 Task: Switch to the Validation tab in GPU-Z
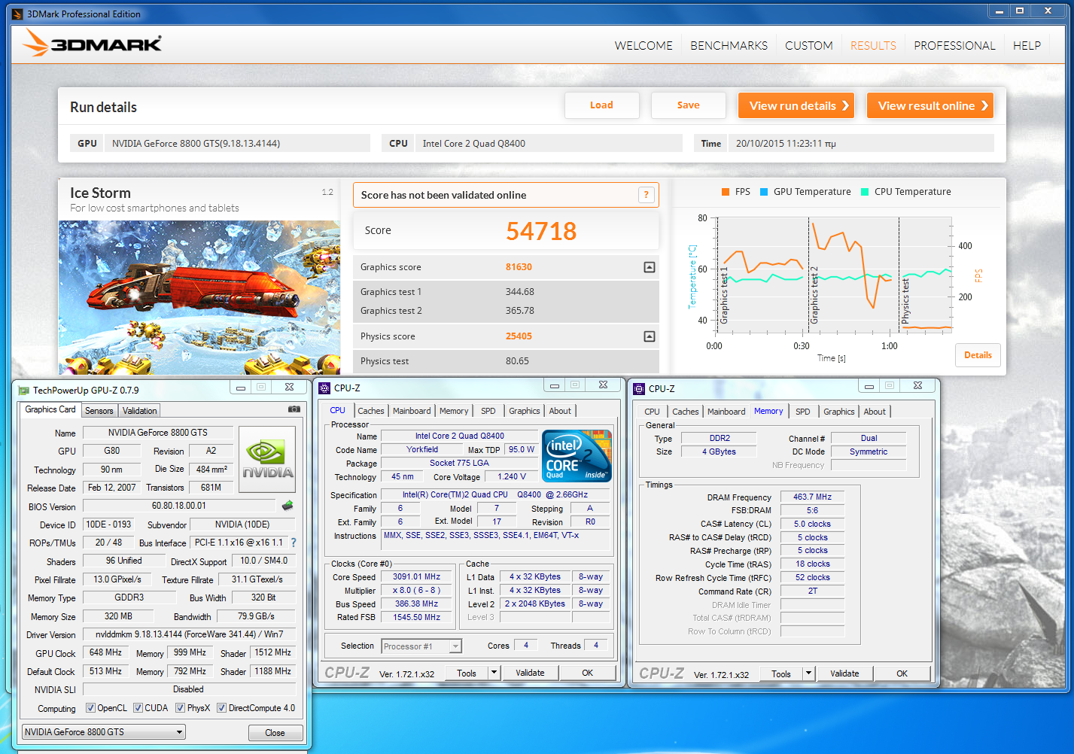tap(140, 411)
